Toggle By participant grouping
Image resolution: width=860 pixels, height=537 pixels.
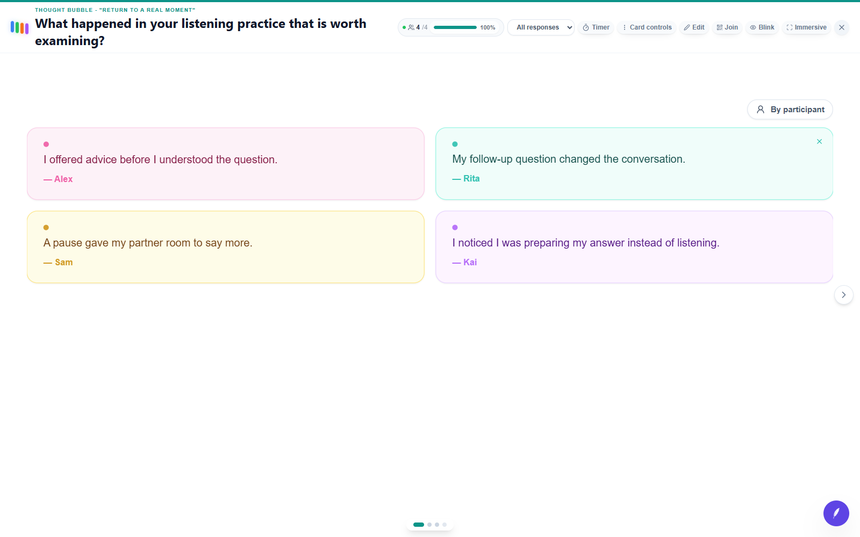[790, 110]
